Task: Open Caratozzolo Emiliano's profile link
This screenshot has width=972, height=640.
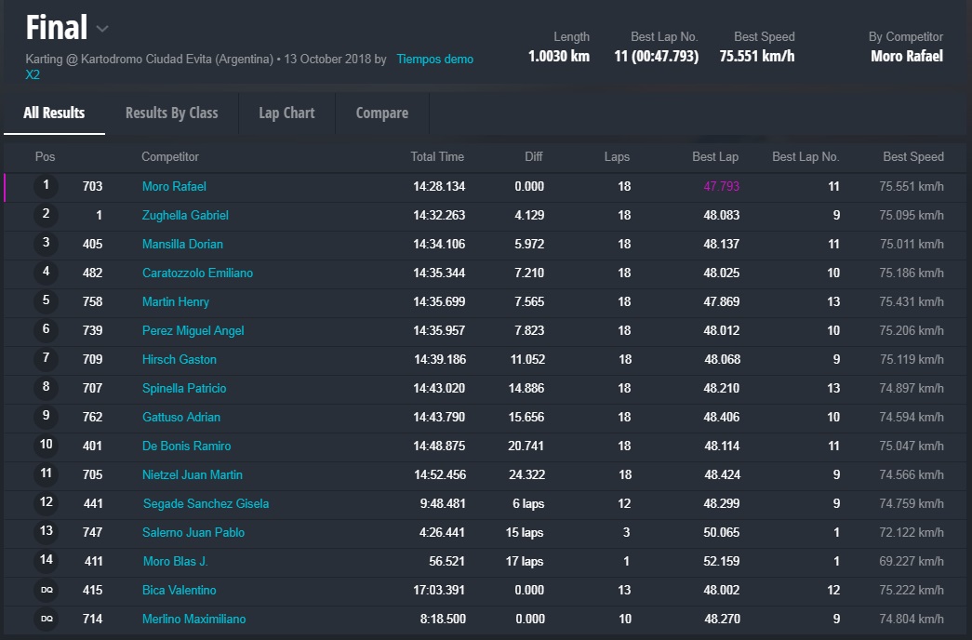Action: pyautogui.click(x=197, y=273)
